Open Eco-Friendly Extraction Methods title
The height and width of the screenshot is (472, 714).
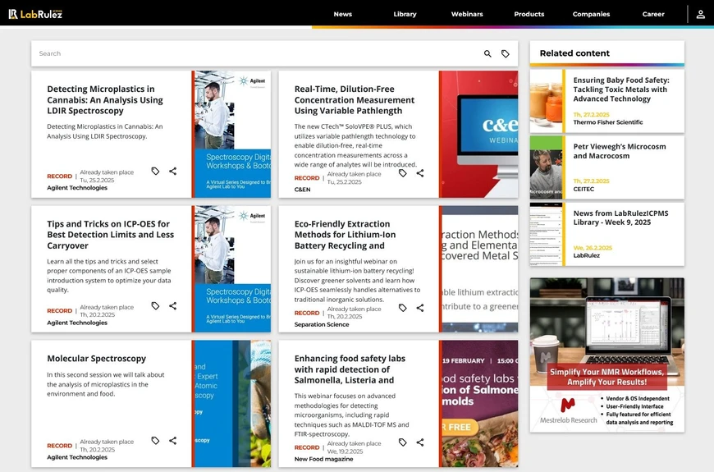click(x=345, y=235)
